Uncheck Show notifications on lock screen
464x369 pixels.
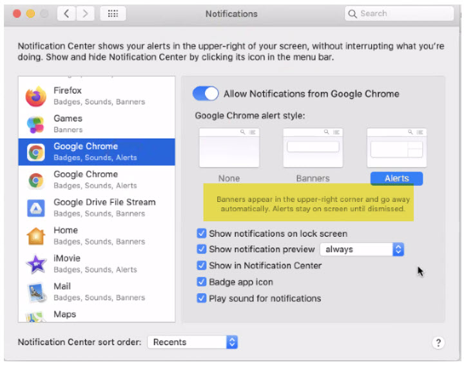(202, 234)
